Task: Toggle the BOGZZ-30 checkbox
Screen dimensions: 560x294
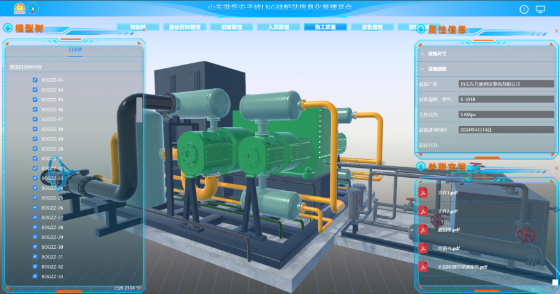Action: (35, 247)
